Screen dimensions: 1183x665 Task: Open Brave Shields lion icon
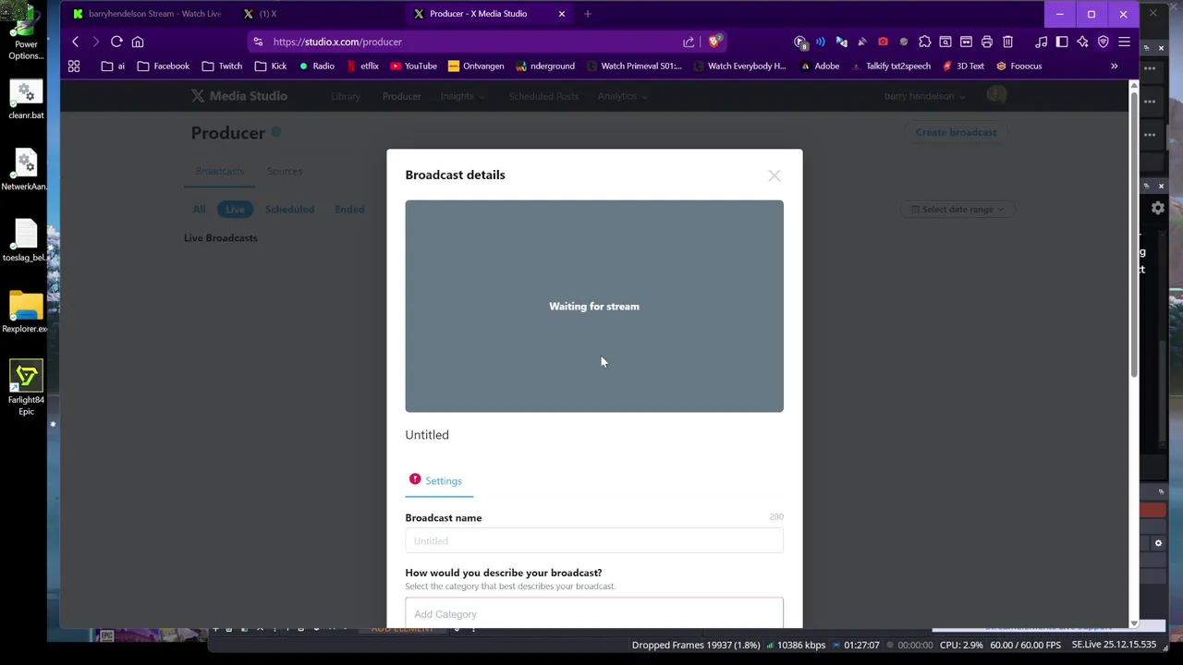[714, 42]
